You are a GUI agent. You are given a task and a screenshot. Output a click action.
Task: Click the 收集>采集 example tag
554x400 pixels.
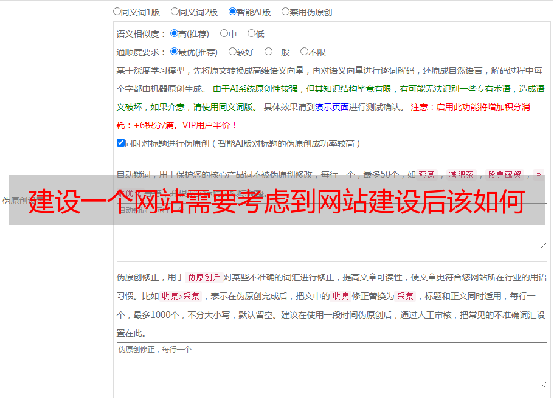pyautogui.click(x=181, y=297)
